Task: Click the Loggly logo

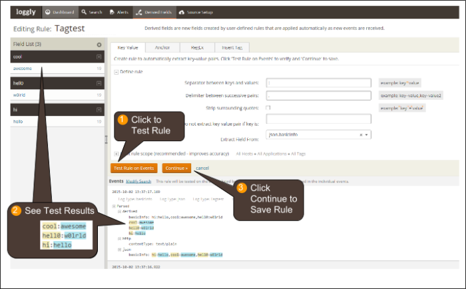Action: (x=25, y=11)
